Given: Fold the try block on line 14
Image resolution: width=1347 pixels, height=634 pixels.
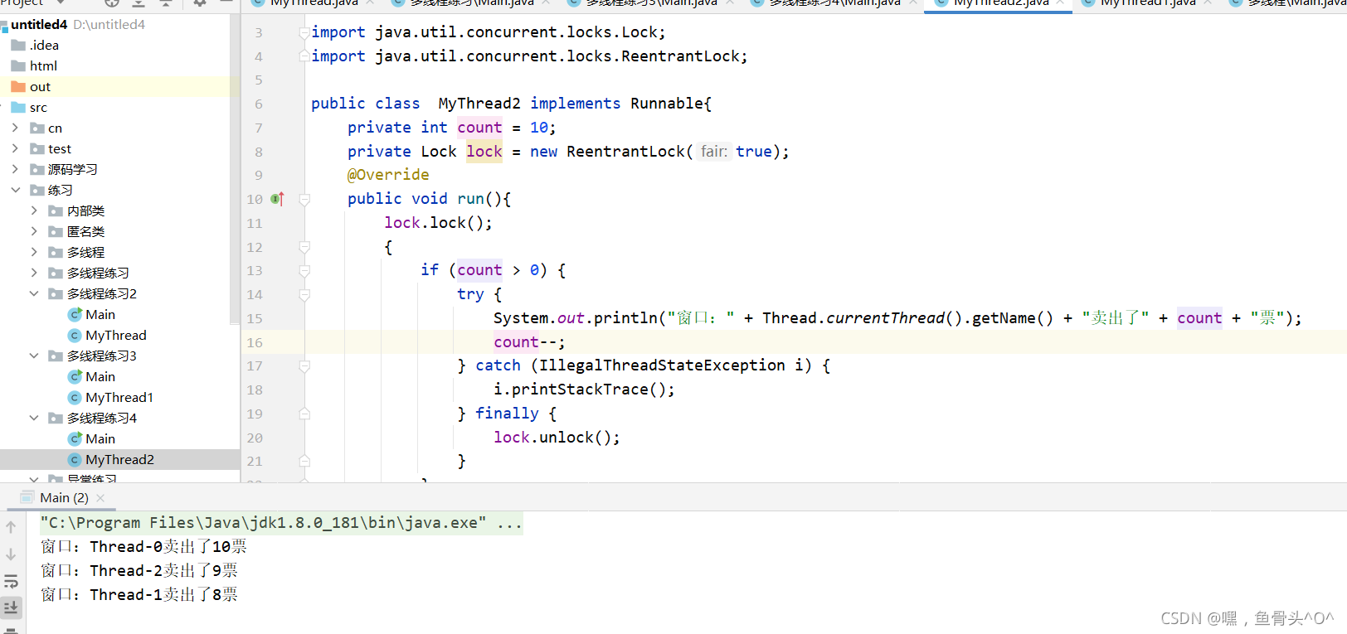Looking at the screenshot, I should 304,294.
